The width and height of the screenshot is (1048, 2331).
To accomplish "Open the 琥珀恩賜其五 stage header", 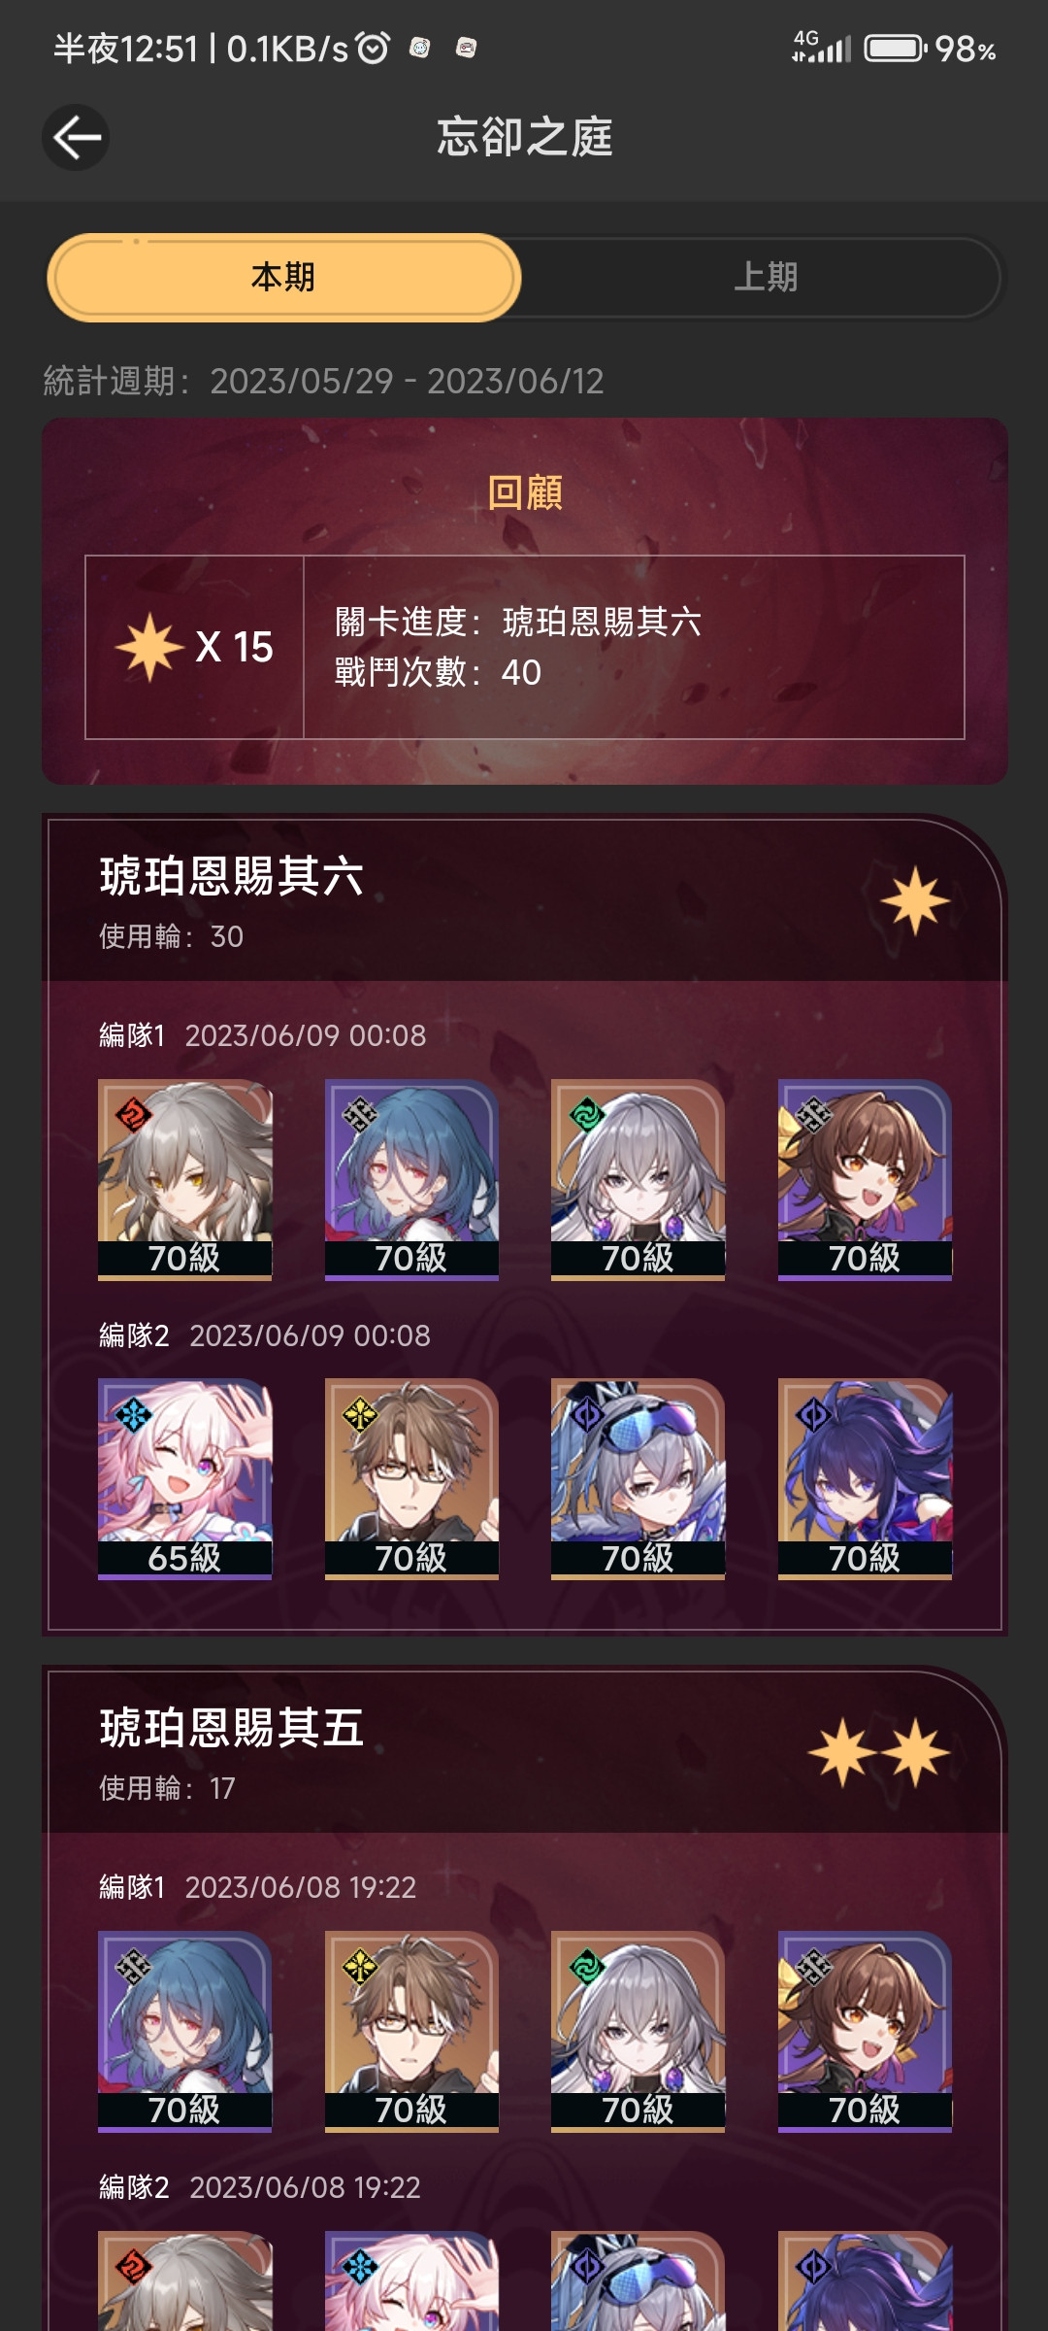I will click(x=524, y=1752).
